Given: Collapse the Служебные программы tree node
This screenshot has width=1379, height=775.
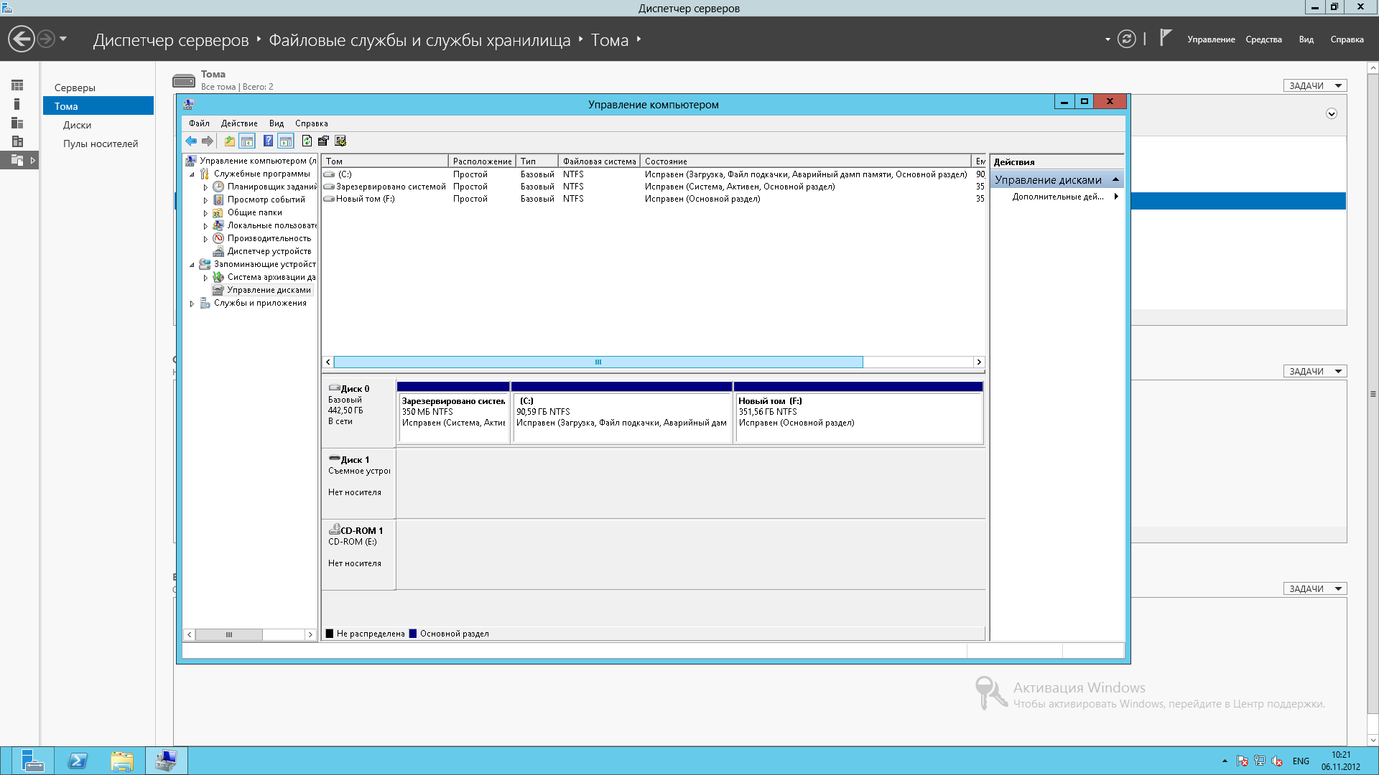Looking at the screenshot, I should click(x=192, y=174).
